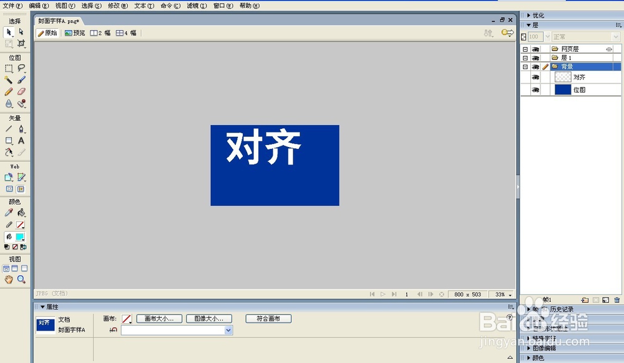The height and width of the screenshot is (363, 624).
Task: Open the canvas color swatch in Properties
Action: [x=127, y=319]
